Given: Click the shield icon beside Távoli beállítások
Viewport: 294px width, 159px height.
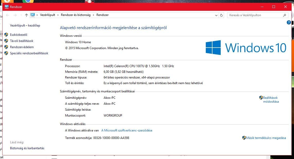Looking at the screenshot, I should 6,41.
